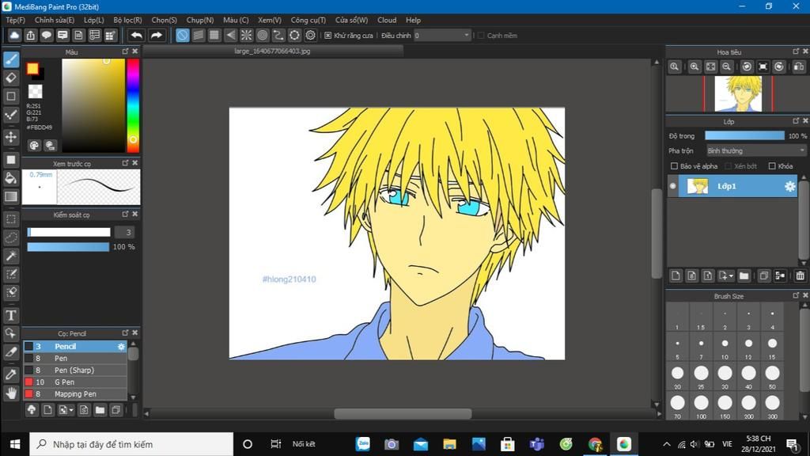The height and width of the screenshot is (456, 810).
Task: Open the Pha trộn blend mode dropdown
Action: click(756, 150)
